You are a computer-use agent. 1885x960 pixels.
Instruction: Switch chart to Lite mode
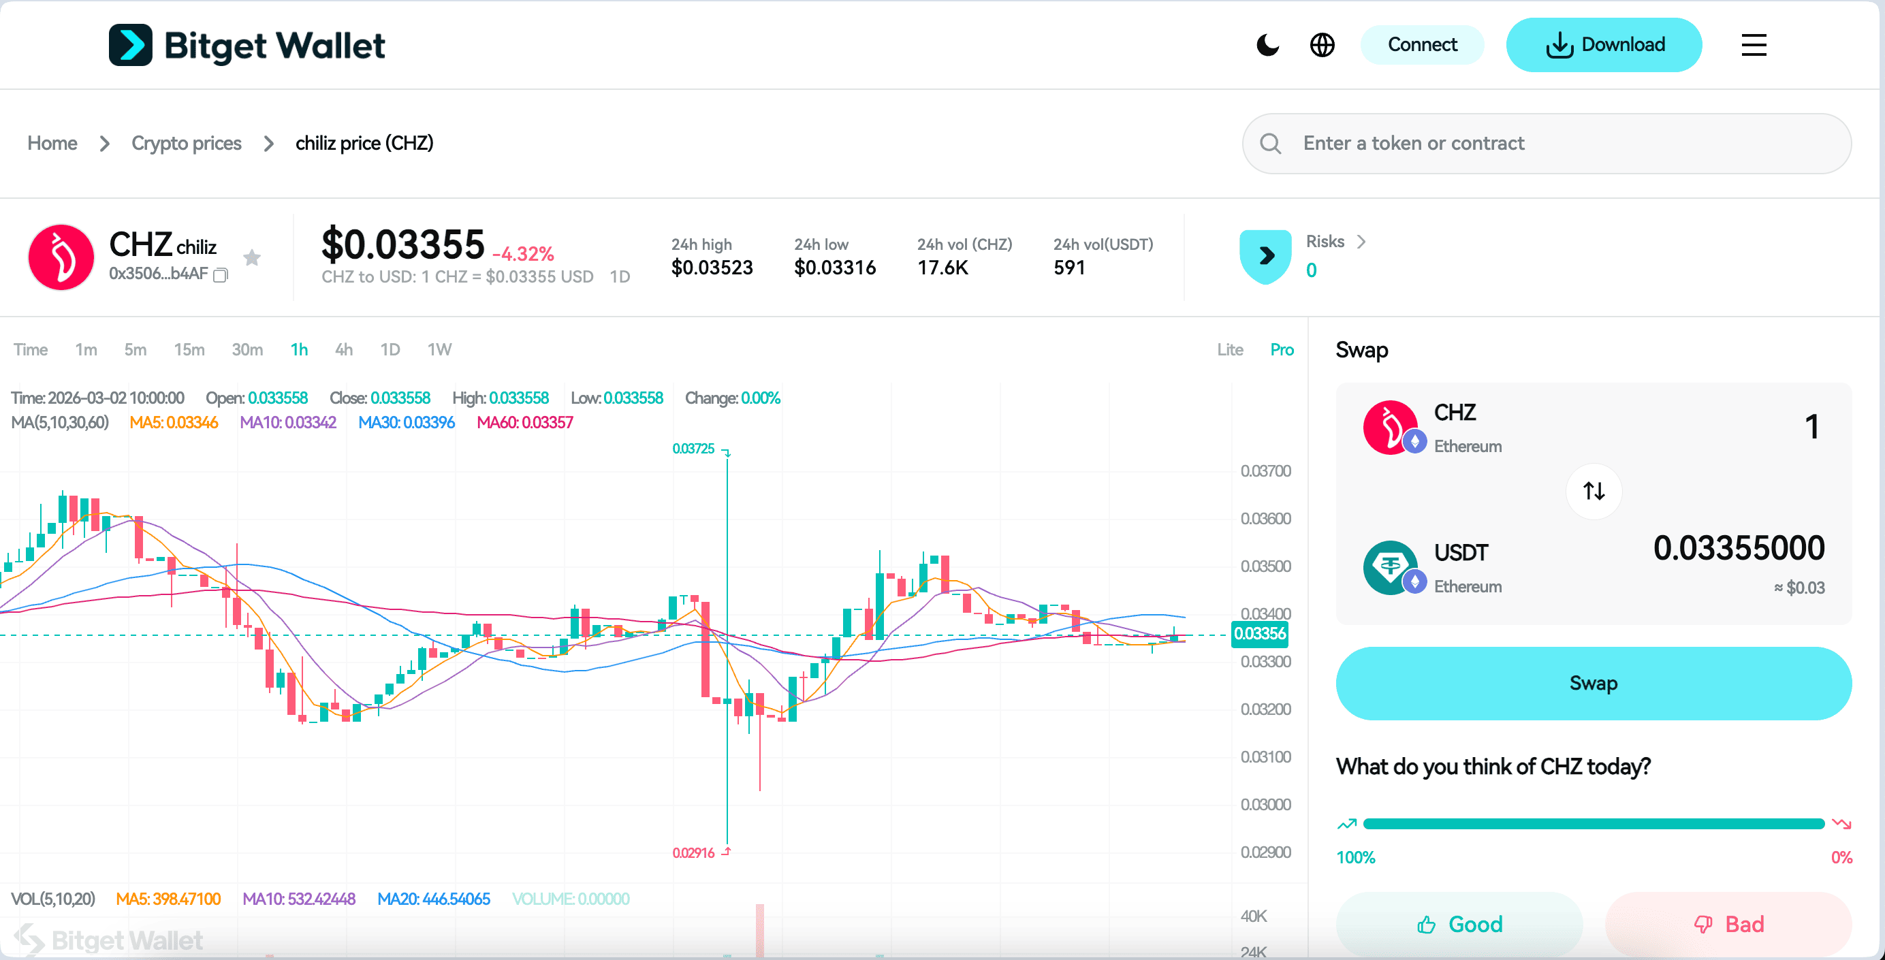[x=1229, y=349]
